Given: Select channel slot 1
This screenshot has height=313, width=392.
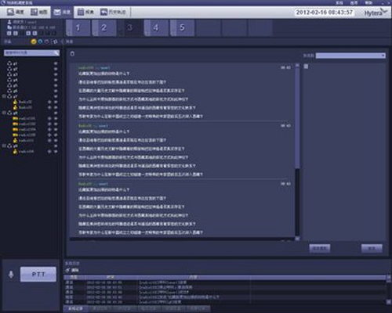Looking at the screenshot, I should tap(78, 27).
